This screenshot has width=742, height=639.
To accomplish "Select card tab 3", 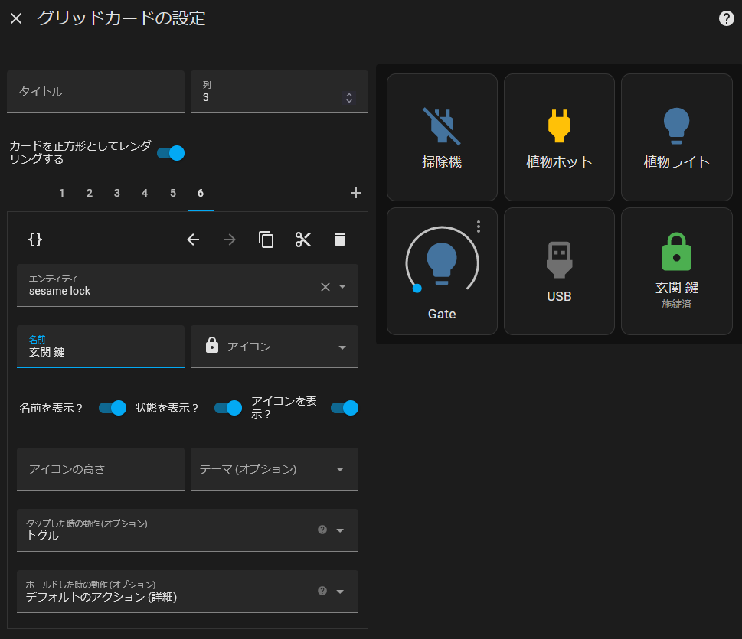I will click(117, 193).
